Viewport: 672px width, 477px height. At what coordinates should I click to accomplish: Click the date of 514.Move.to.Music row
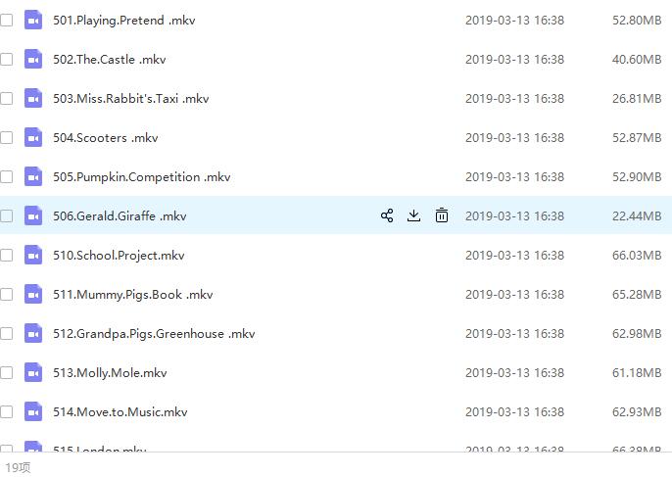pyautogui.click(x=514, y=411)
